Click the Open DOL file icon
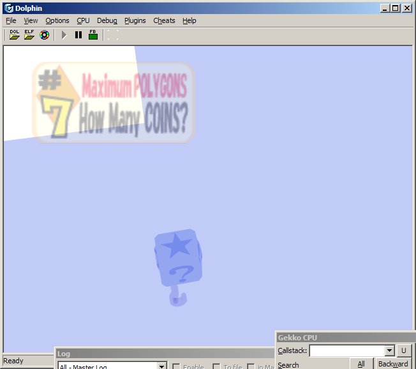The image size is (416, 369). 14,34
